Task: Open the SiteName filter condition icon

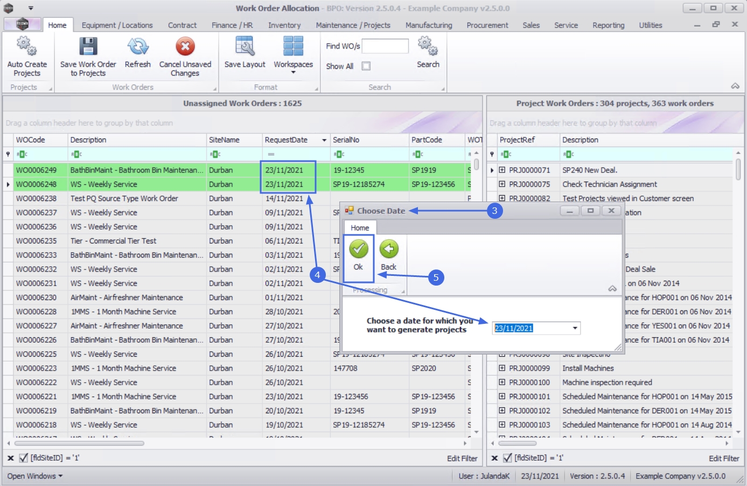Action: (x=215, y=154)
